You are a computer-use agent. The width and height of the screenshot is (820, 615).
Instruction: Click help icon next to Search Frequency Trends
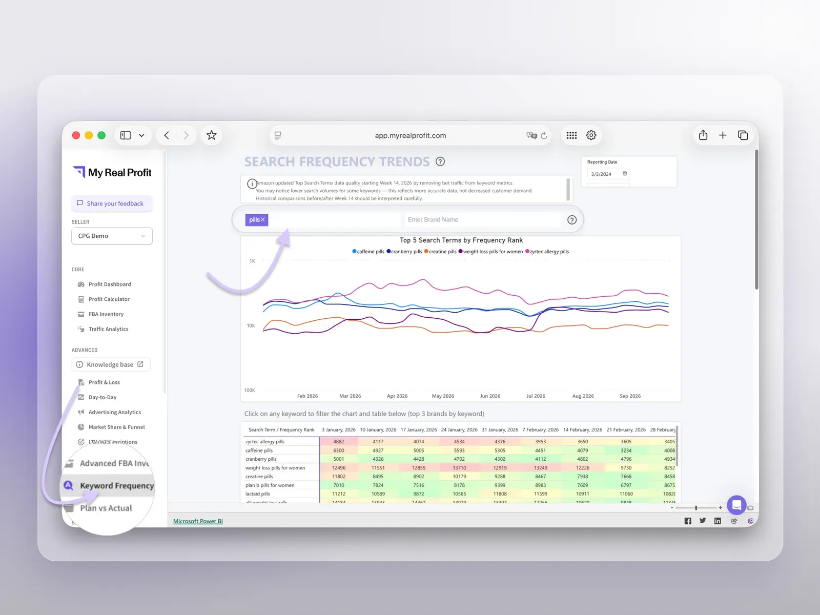(x=440, y=161)
